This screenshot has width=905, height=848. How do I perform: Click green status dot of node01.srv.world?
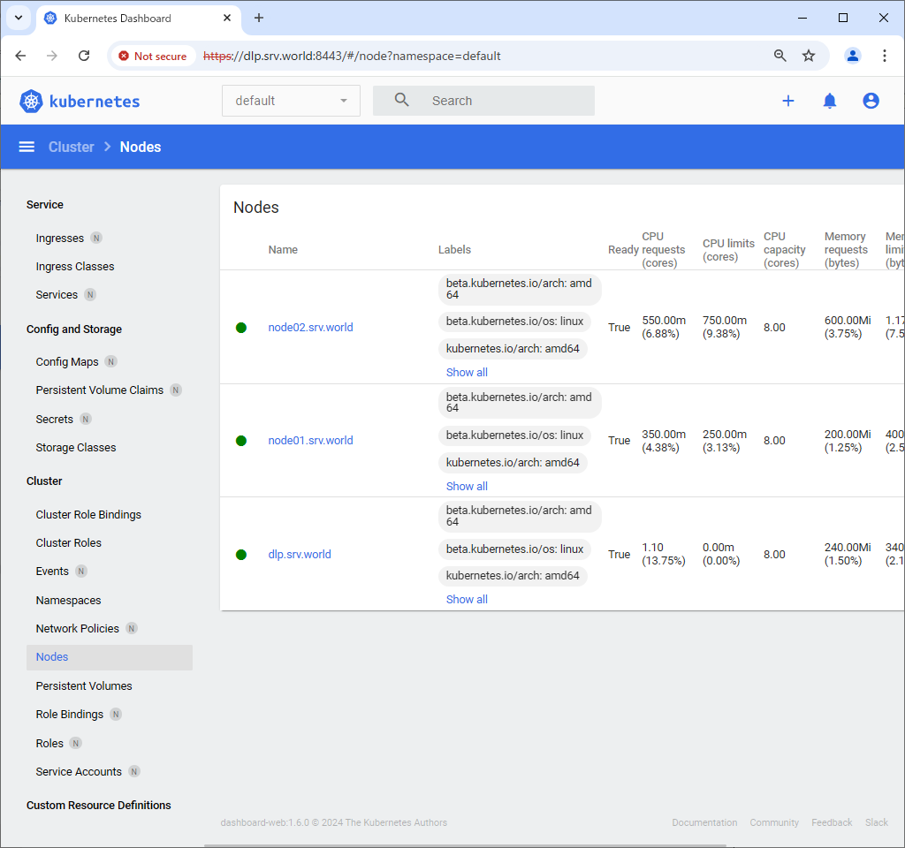[241, 441]
